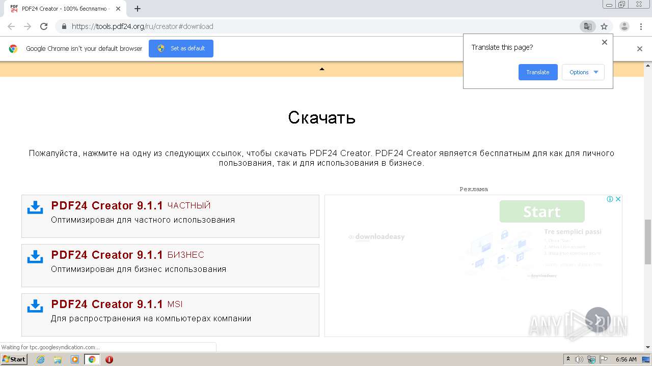Image resolution: width=652 pixels, height=366 pixels.
Task: Click the browser back arrow
Action: pos(11,26)
